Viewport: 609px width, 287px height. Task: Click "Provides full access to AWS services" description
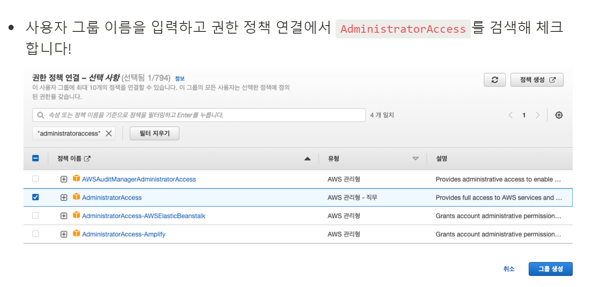coord(499,198)
